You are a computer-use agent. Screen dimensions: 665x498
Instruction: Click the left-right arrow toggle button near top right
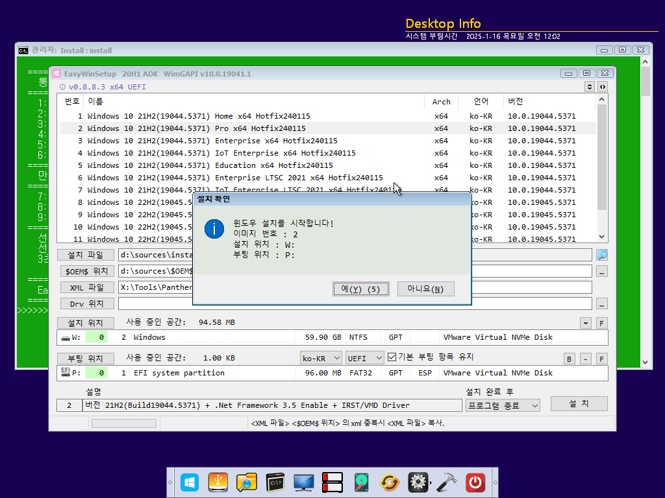click(603, 87)
